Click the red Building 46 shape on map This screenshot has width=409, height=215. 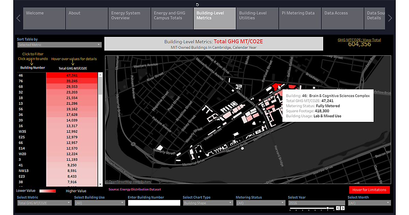(275, 86)
